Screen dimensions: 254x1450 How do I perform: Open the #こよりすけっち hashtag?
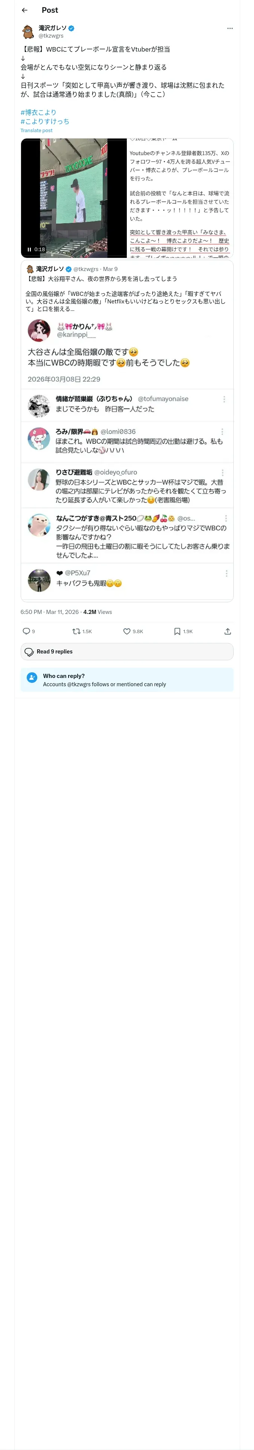click(45, 121)
